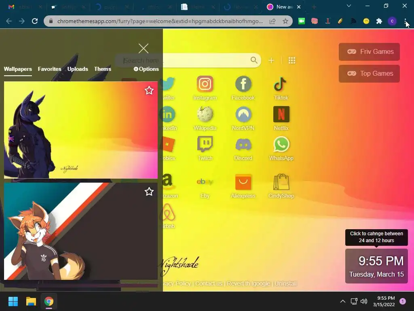414x311 pixels.
Task: Go back to previous page
Action: pos(9,21)
